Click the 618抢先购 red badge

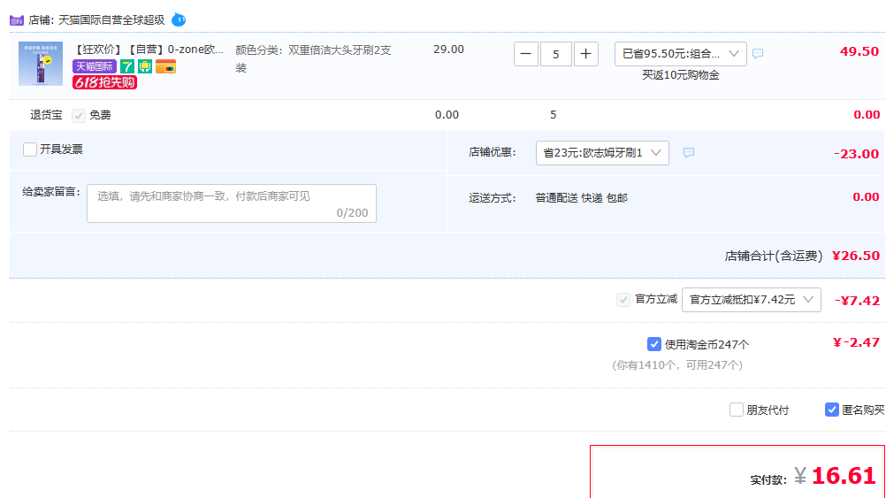(x=104, y=82)
